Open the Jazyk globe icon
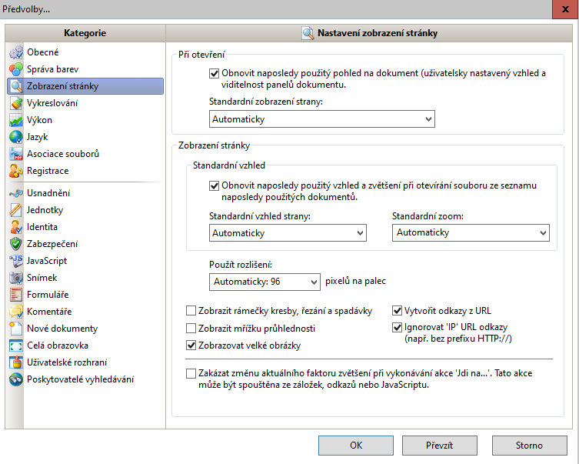The height and width of the screenshot is (464, 579). pos(16,137)
